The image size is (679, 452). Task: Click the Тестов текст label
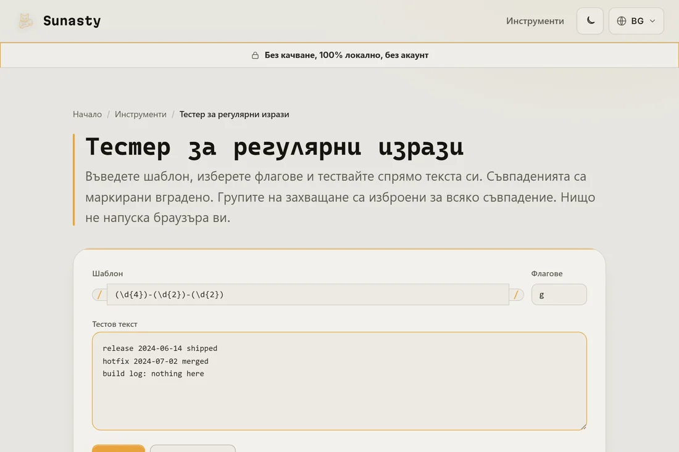[x=115, y=324]
